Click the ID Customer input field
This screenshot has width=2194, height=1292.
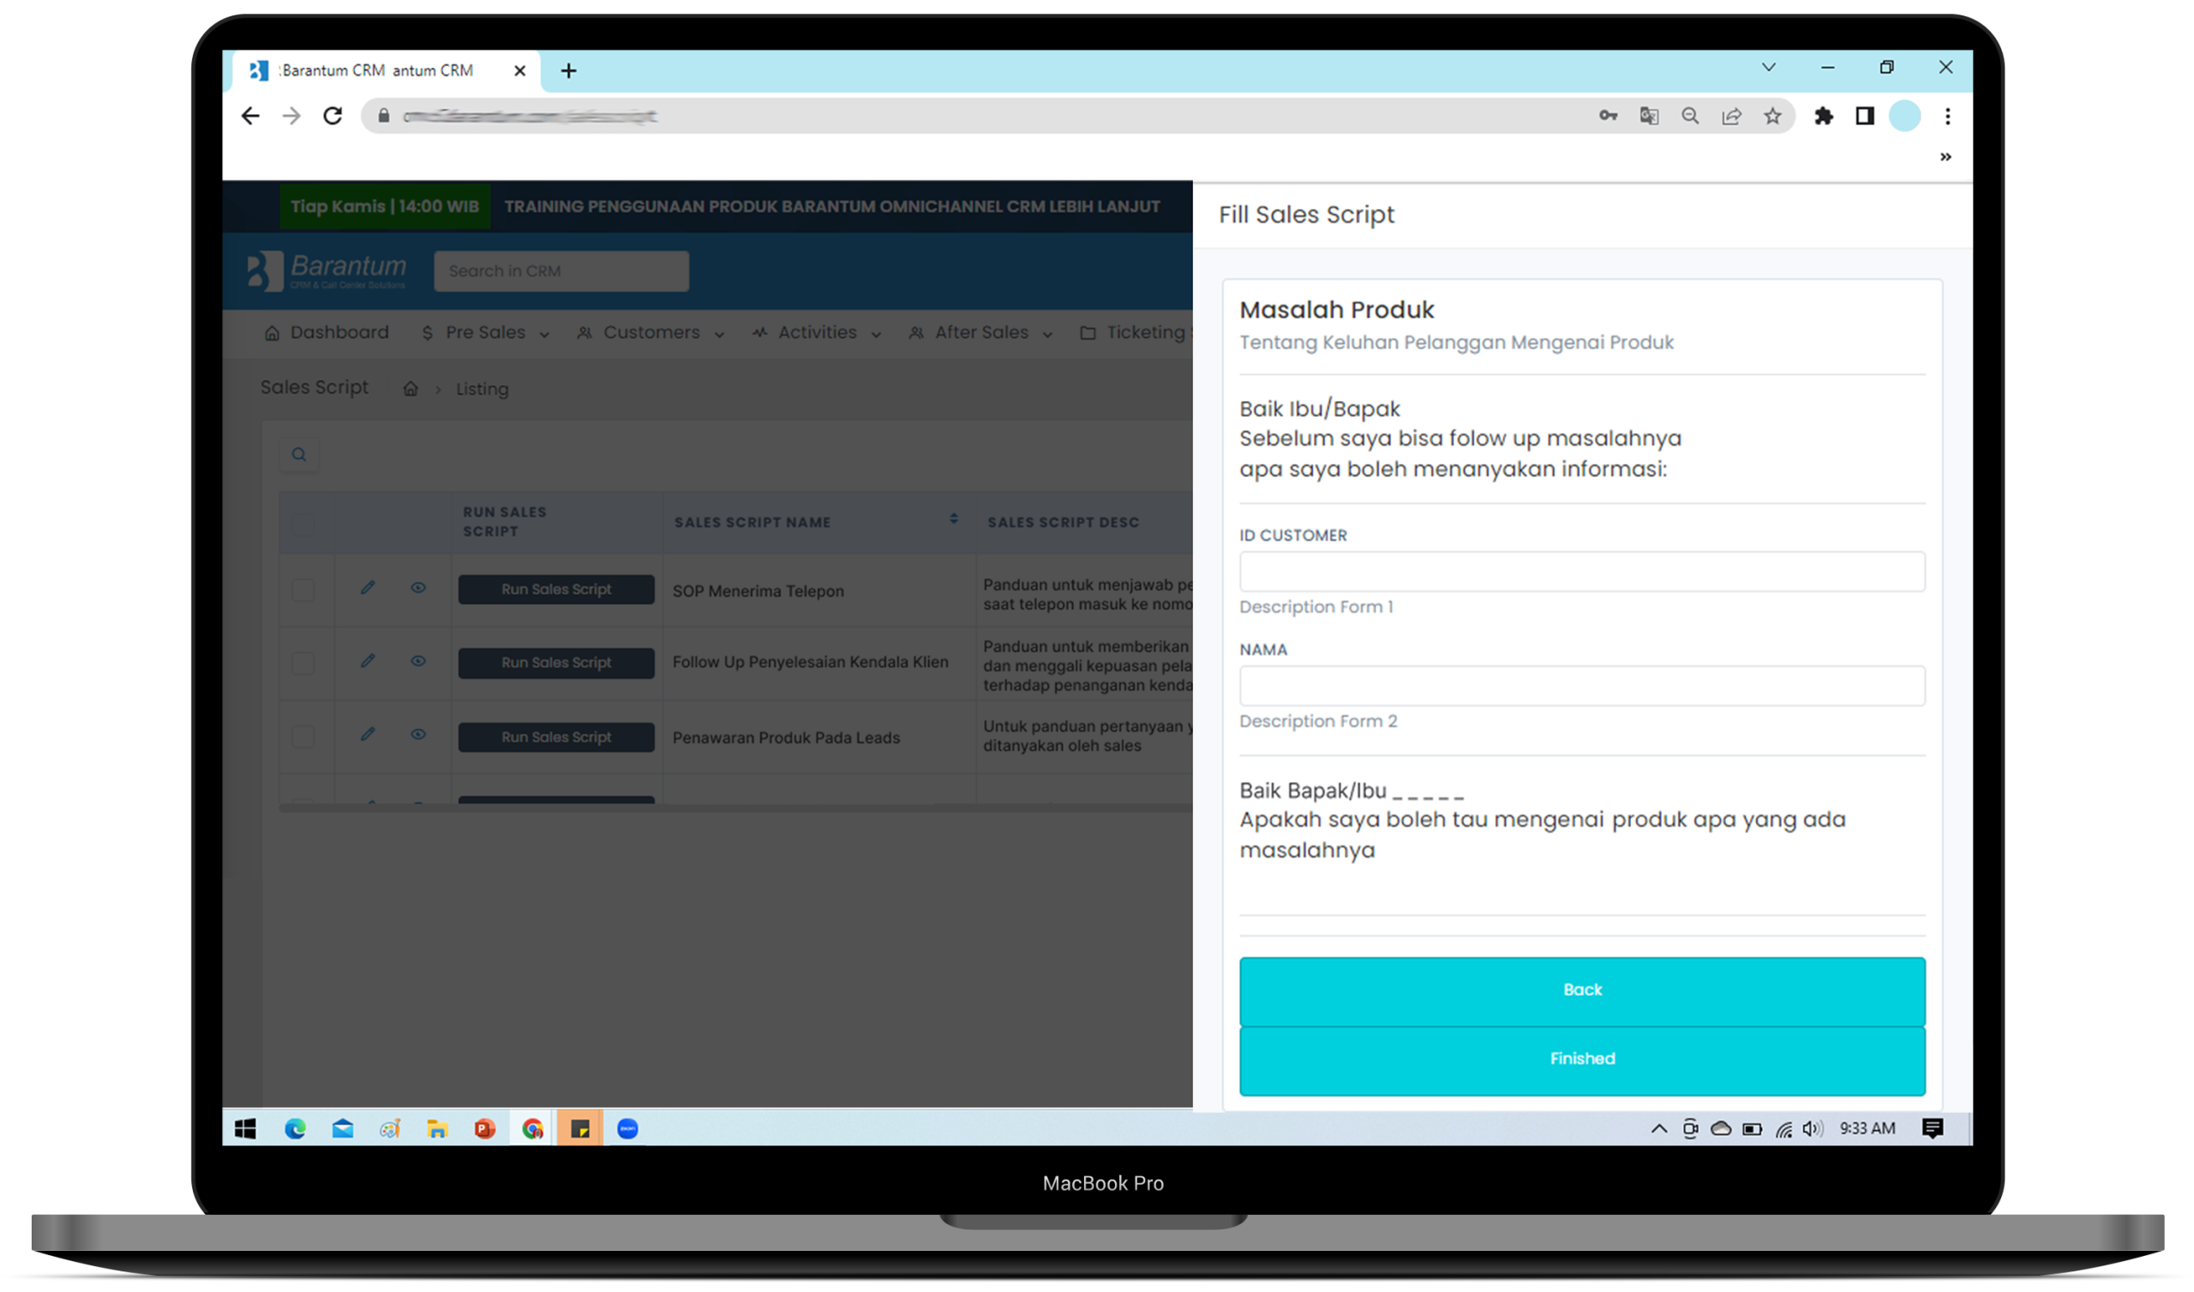click(x=1581, y=571)
